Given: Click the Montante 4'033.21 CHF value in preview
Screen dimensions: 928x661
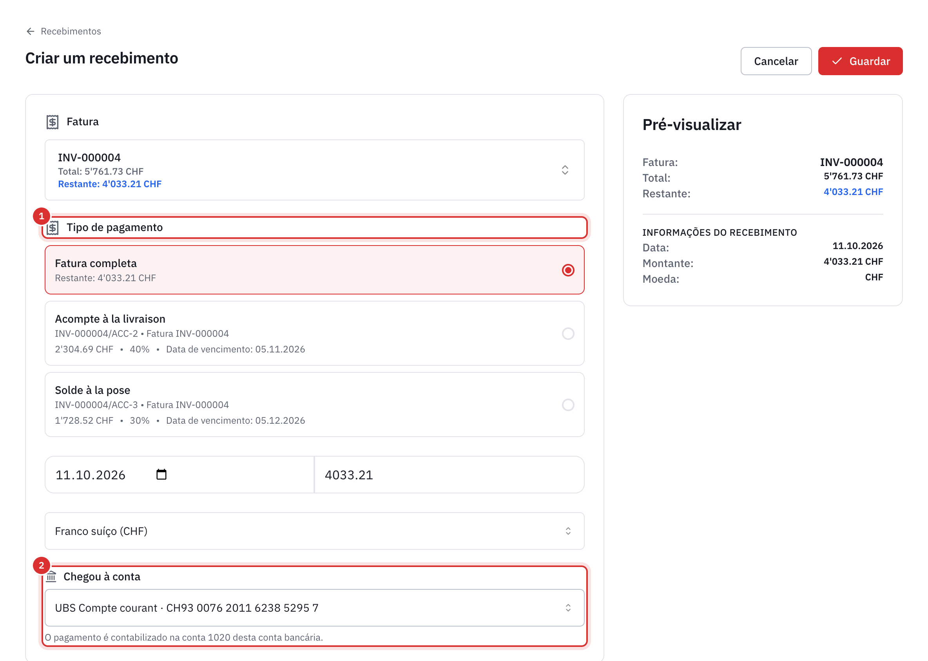Looking at the screenshot, I should click(853, 262).
